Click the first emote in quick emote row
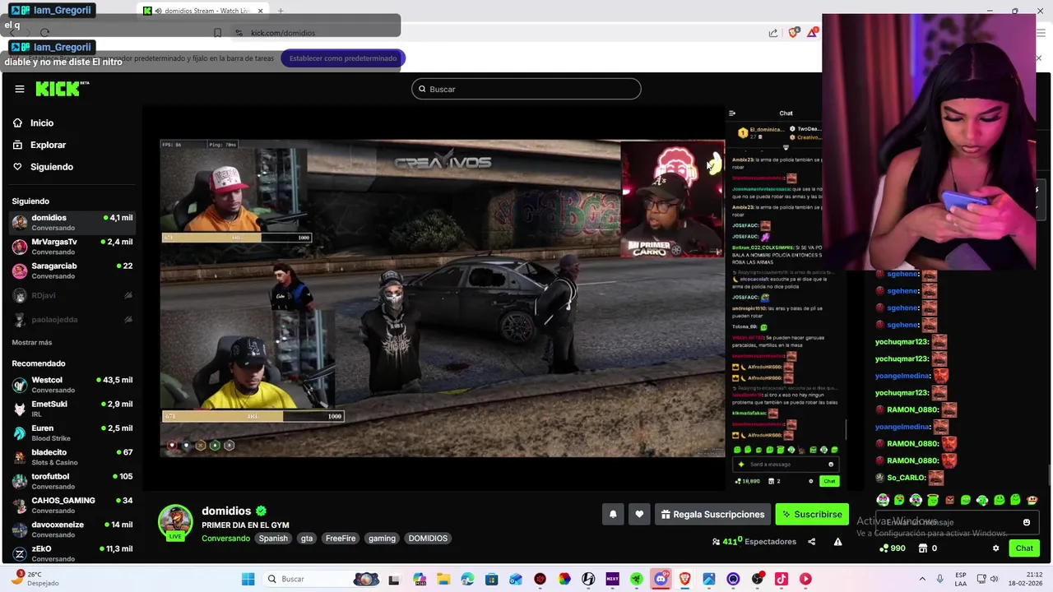1053x592 pixels. click(x=883, y=500)
